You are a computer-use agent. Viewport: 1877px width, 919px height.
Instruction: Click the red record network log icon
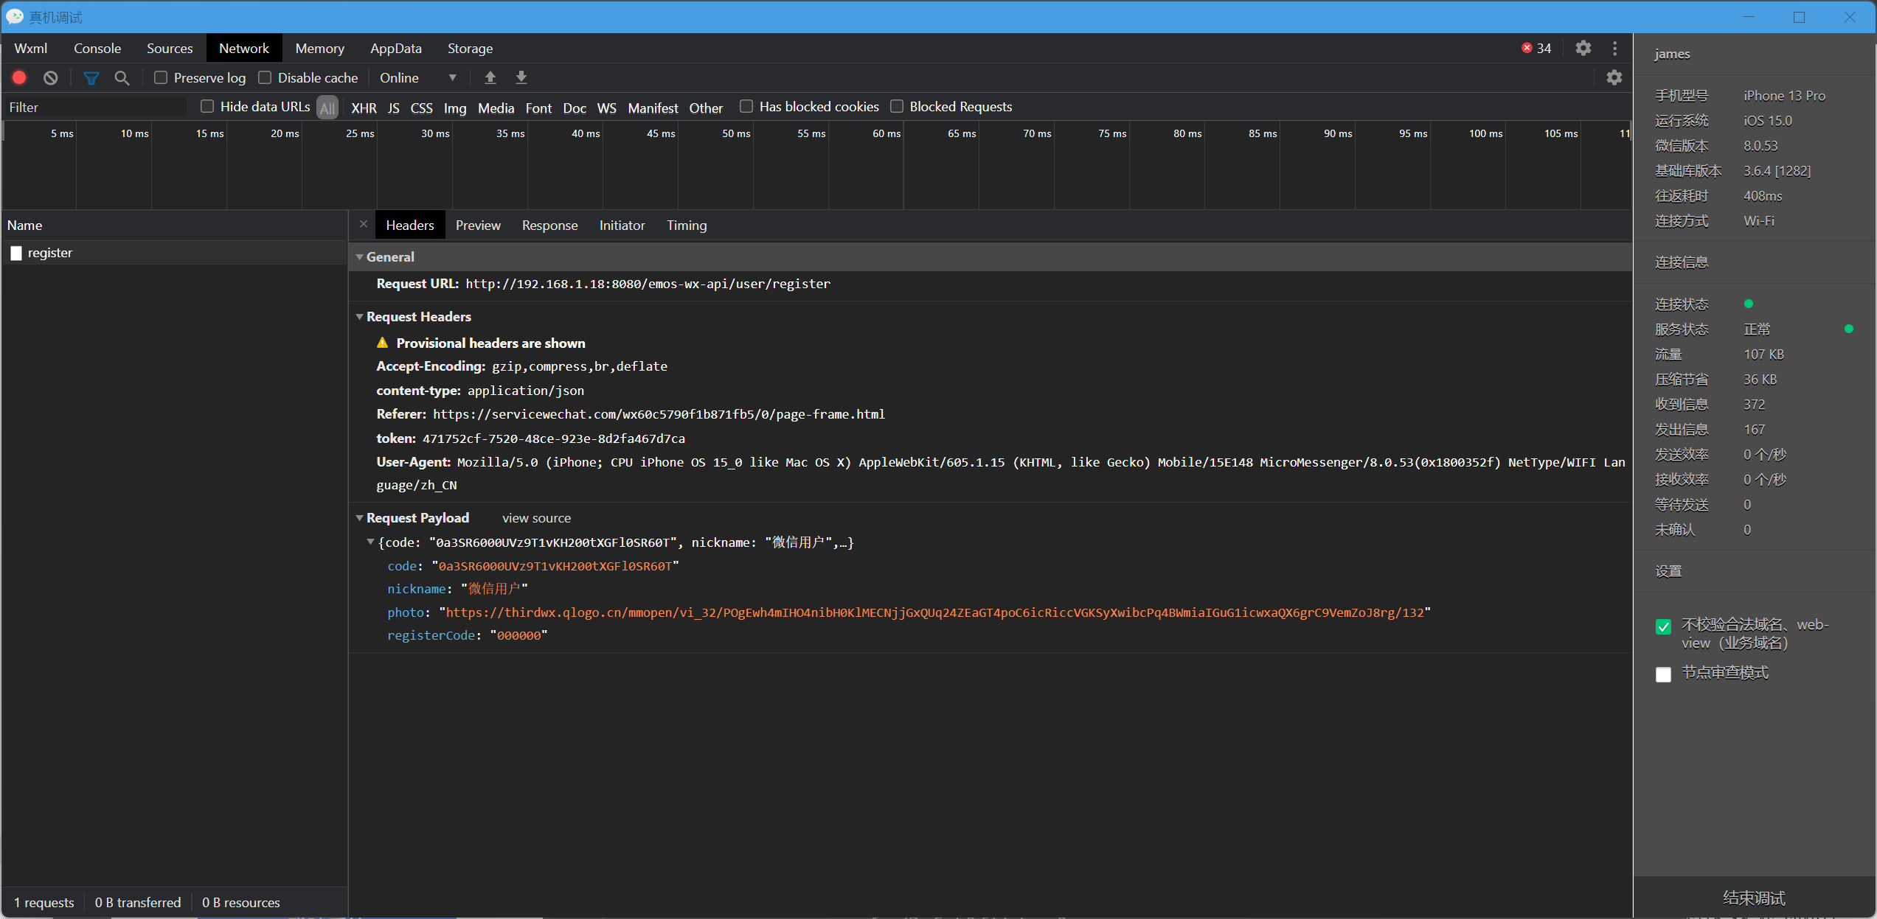[20, 77]
